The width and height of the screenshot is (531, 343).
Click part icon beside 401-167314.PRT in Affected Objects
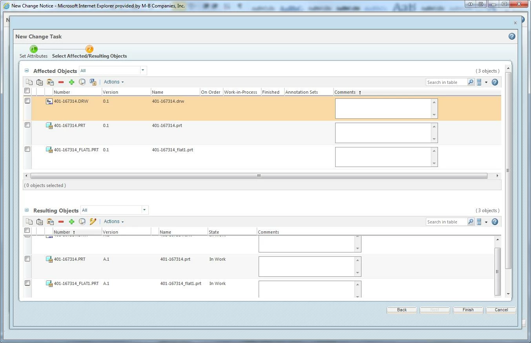49,126
